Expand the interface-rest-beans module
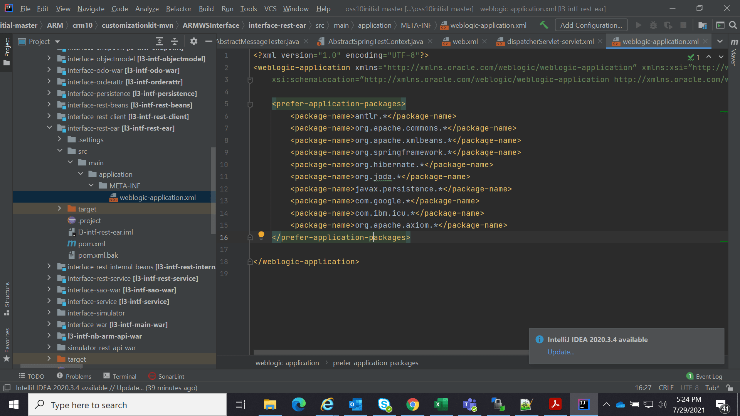 pos(49,105)
